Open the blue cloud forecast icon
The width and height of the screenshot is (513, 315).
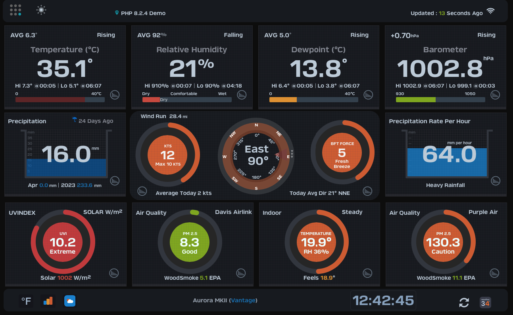point(70,301)
